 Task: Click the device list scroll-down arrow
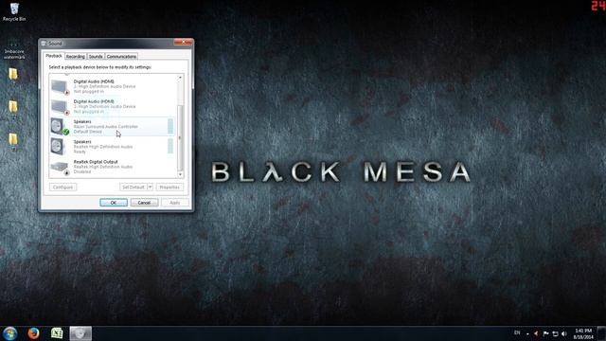coord(180,174)
